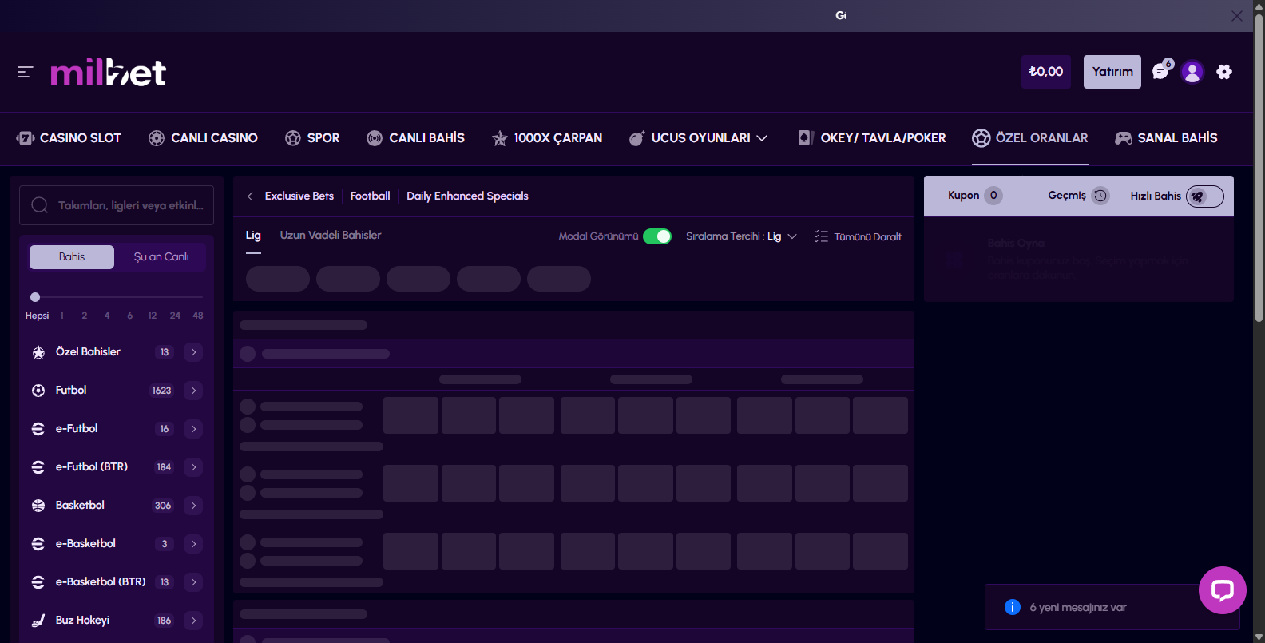Select the e-Futbol (BTR) sport row

117,467
